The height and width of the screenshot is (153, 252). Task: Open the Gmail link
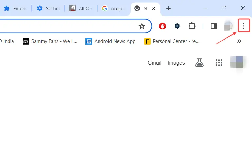[x=154, y=63]
